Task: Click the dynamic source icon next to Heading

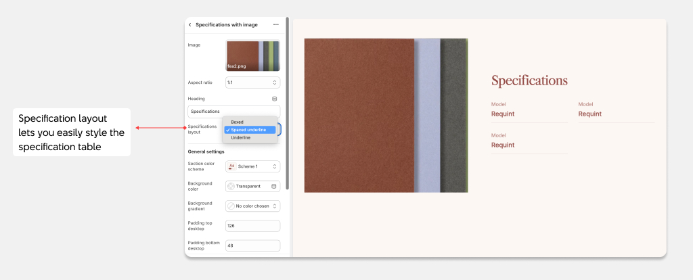Action: coord(274,99)
